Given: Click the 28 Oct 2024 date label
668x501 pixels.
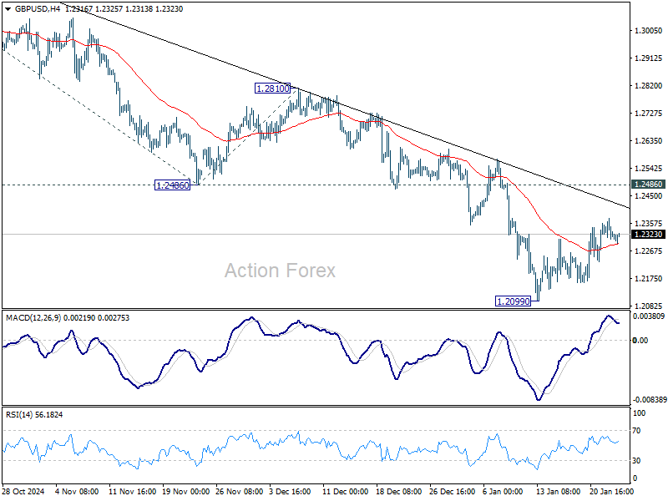Looking at the screenshot, I should (x=23, y=491).
